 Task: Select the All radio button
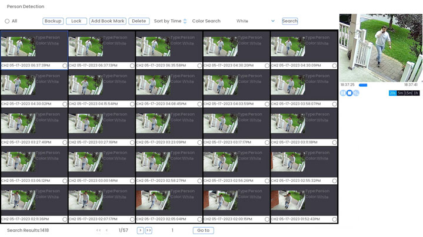point(7,21)
